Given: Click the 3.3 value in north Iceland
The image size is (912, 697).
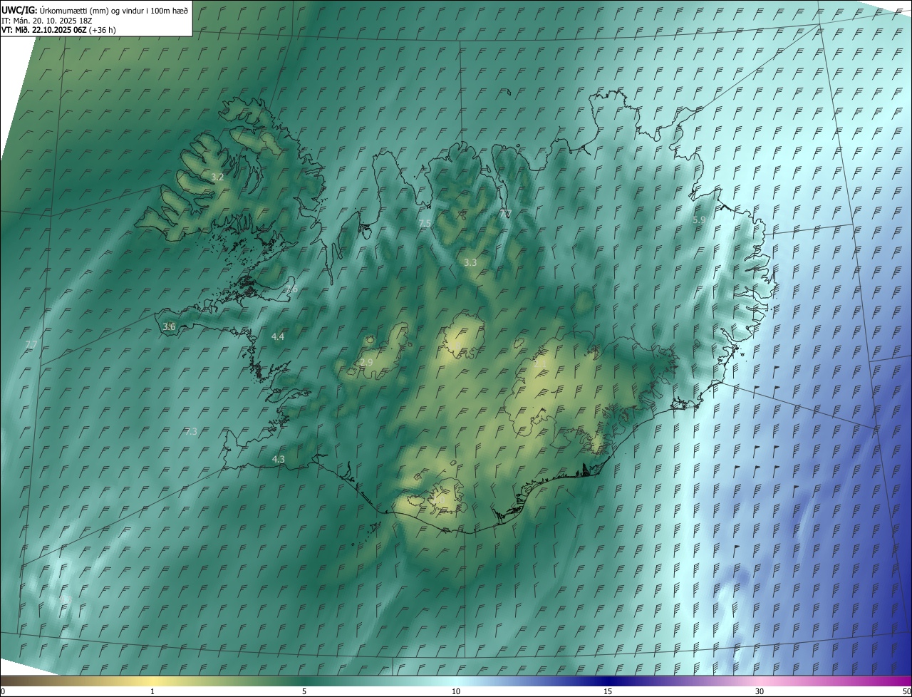Looking at the screenshot, I should tap(470, 262).
